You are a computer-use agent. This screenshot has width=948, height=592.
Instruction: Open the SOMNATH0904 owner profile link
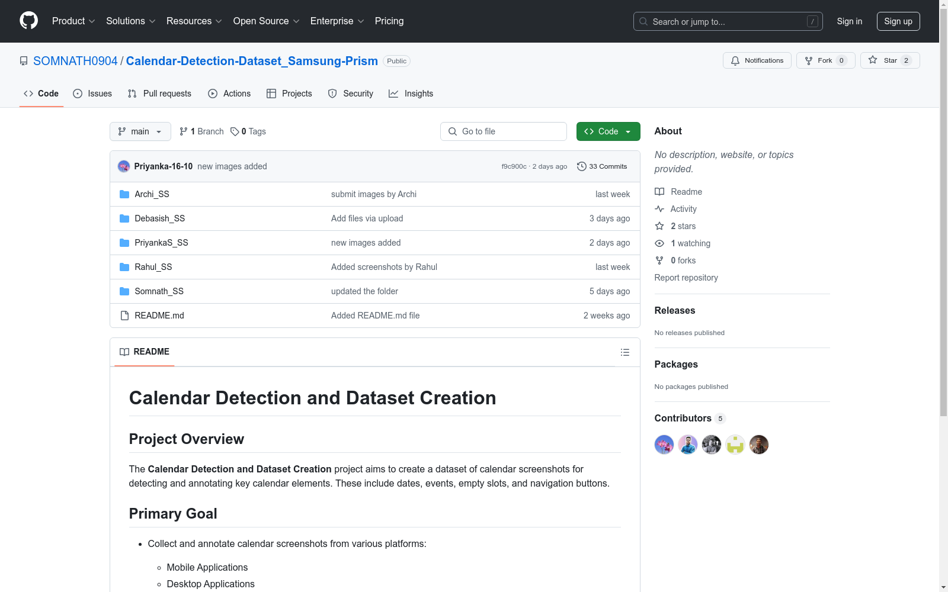(x=75, y=61)
